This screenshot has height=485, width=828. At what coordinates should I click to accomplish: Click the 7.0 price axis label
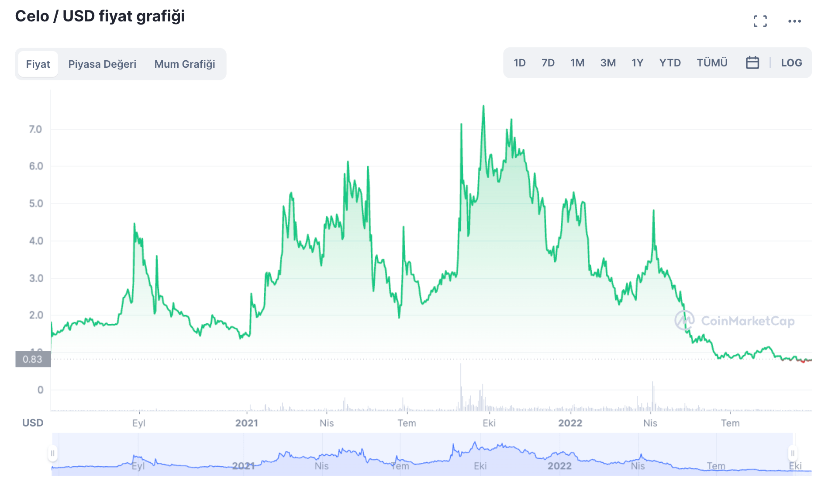pyautogui.click(x=35, y=129)
